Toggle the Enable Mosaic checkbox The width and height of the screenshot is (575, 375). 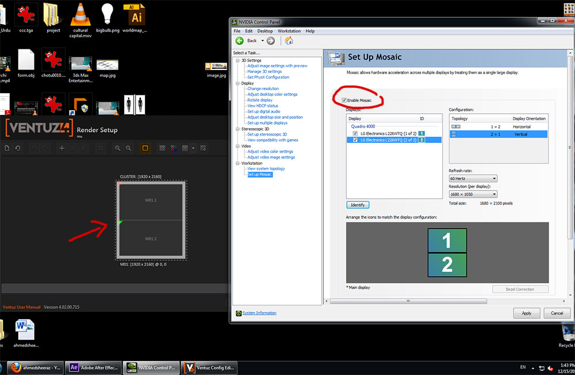tap(343, 100)
